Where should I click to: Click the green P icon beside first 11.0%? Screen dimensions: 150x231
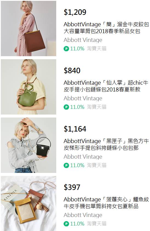pos(66,49)
